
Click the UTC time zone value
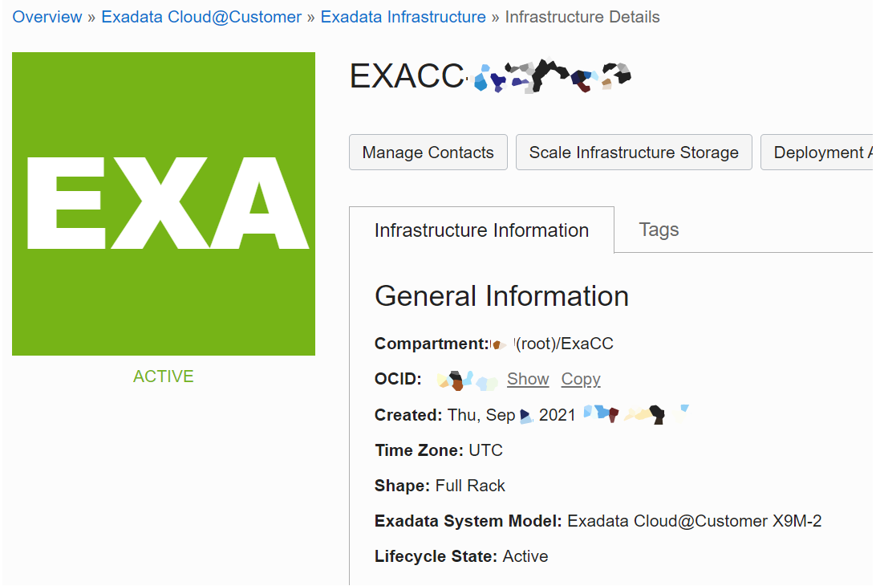485,450
